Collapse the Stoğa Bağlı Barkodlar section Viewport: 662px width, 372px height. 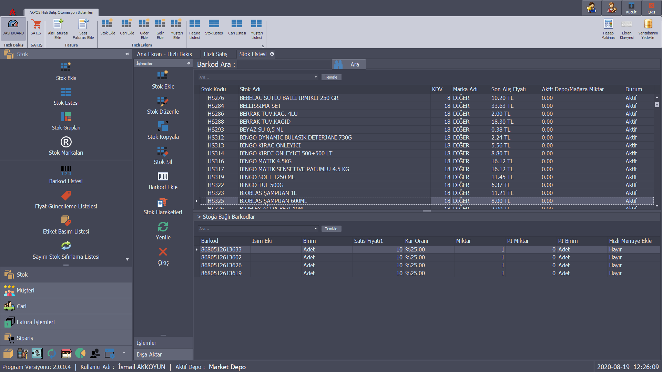[199, 217]
